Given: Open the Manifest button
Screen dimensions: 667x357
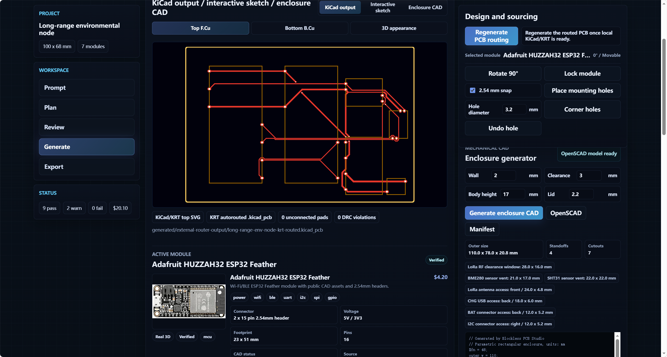Looking at the screenshot, I should pyautogui.click(x=482, y=229).
